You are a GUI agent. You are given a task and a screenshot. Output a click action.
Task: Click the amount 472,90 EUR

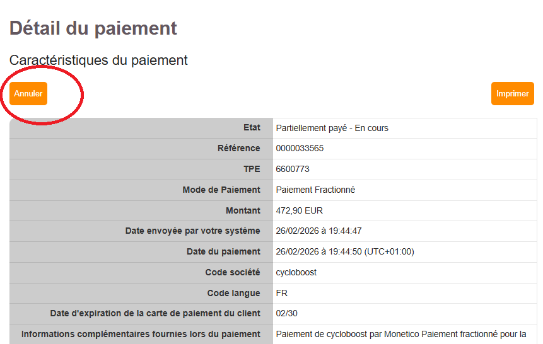coord(299,210)
